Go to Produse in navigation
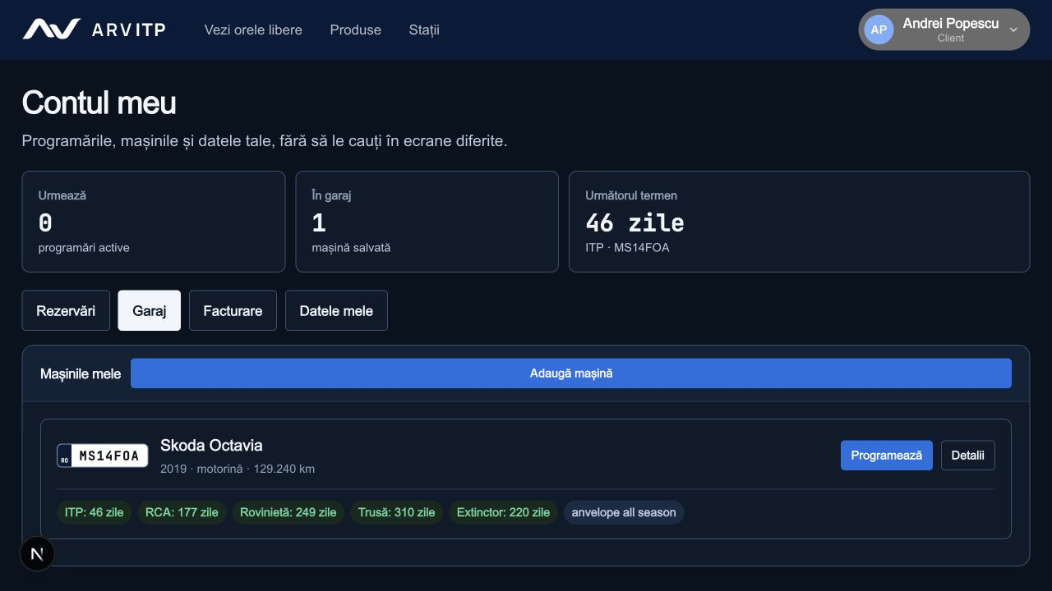This screenshot has width=1052, height=591. (356, 30)
